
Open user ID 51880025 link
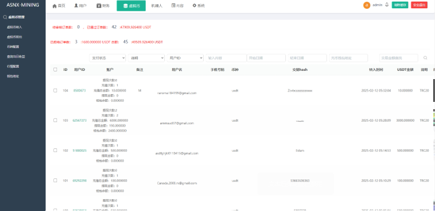79,150
